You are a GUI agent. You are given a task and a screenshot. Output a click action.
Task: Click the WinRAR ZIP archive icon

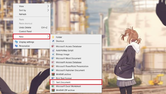coord(53,90)
